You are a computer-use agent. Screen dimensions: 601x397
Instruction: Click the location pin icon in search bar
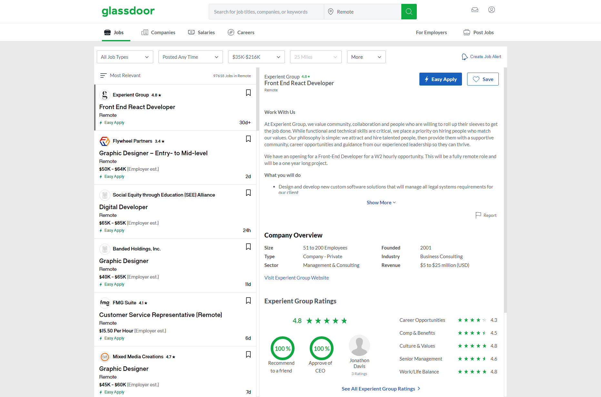pos(331,12)
